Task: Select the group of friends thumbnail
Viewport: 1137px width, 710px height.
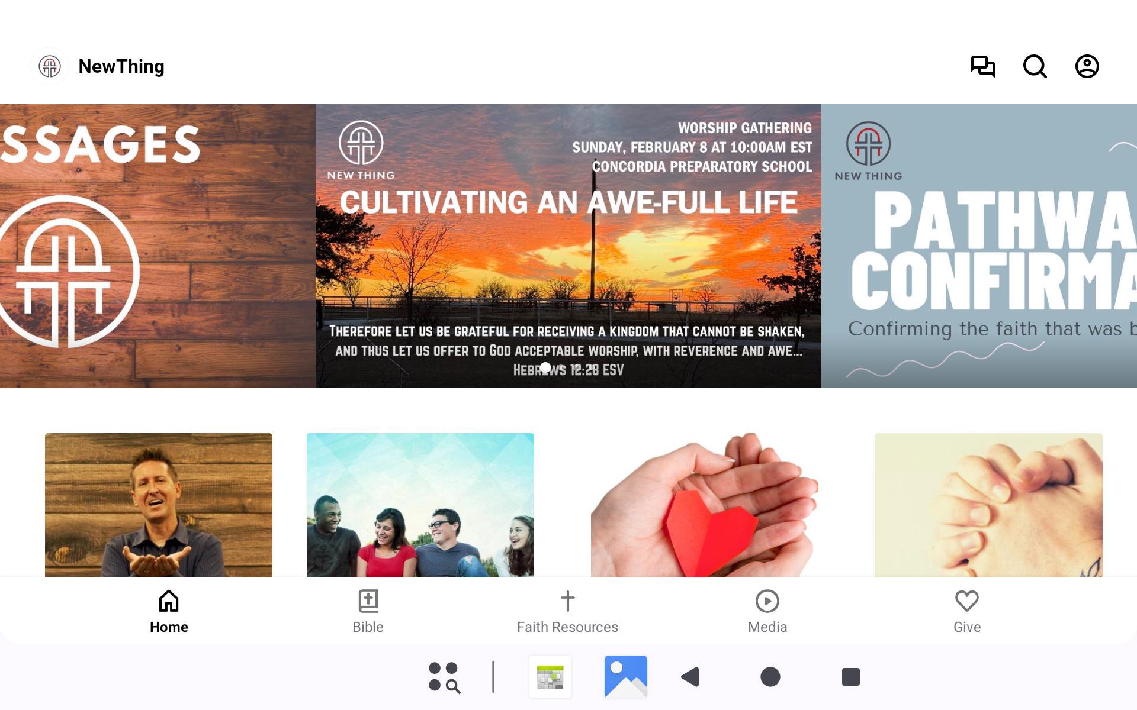Action: (420, 505)
